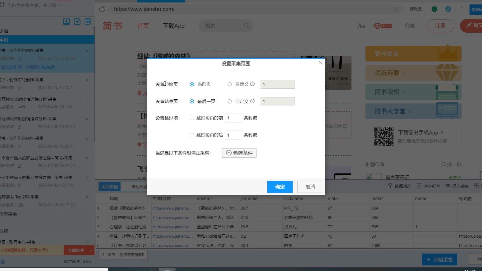
Task: Dismiss the purchase promo banner with X
Action: 91,250
